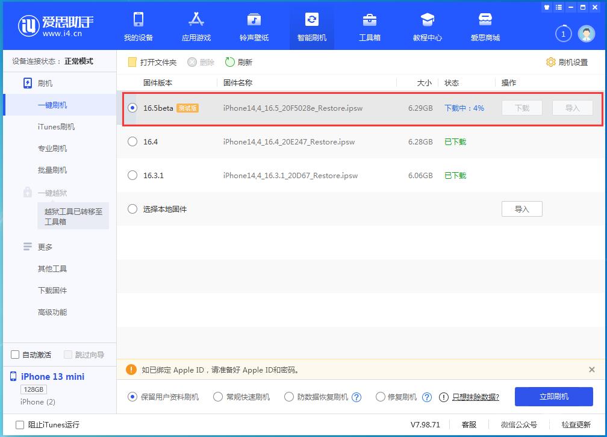Collapse the 刷机 sidebar group
The image size is (607, 437).
(46, 83)
